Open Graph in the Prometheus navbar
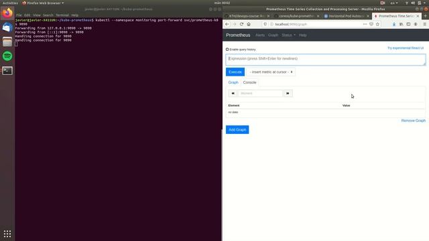This screenshot has height=241, width=429. coord(273,35)
